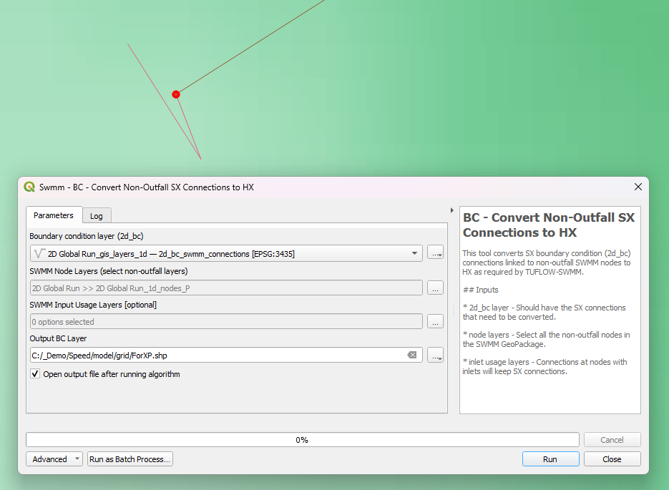Viewport: 669px width, 490px height.
Task: Select the Parameters tab
Action: [54, 215]
